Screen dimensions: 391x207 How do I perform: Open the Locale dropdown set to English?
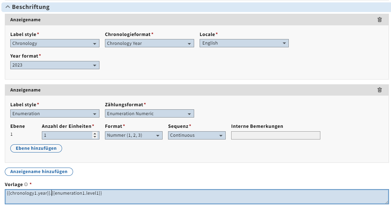[244, 43]
